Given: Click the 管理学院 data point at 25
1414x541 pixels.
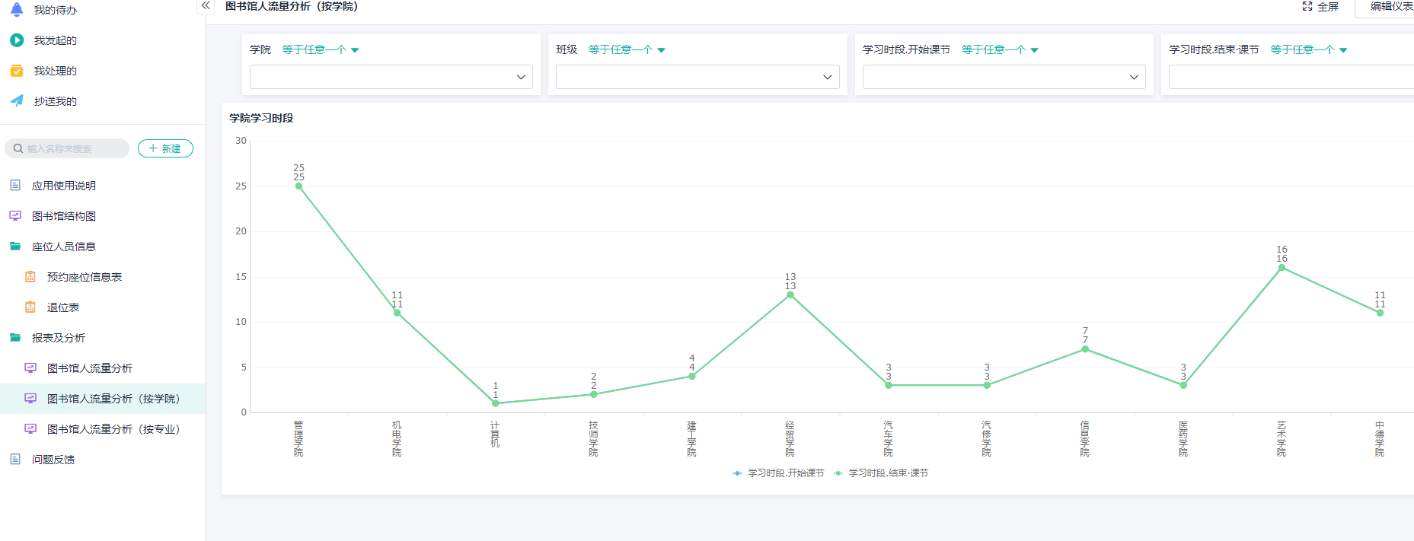Looking at the screenshot, I should [298, 186].
